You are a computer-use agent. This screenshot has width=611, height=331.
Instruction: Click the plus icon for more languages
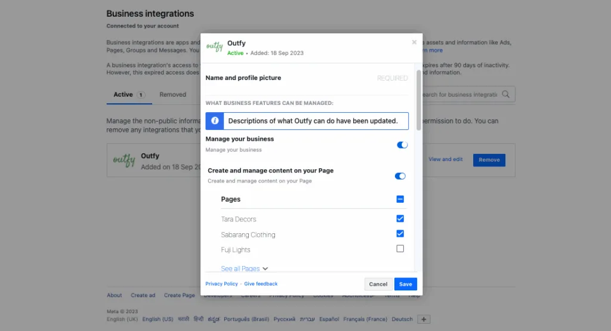(424, 319)
